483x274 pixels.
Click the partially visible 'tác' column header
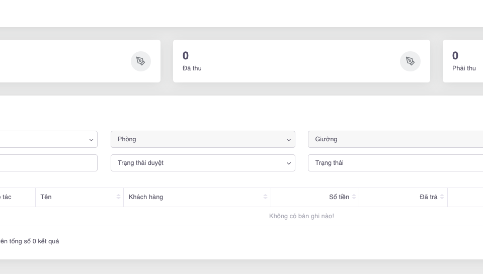coord(7,197)
